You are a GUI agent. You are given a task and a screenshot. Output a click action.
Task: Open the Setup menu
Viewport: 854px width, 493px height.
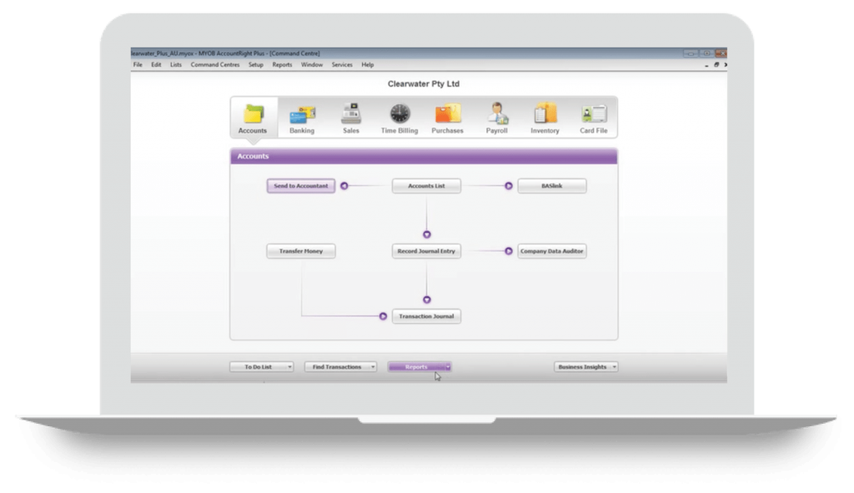click(x=256, y=64)
